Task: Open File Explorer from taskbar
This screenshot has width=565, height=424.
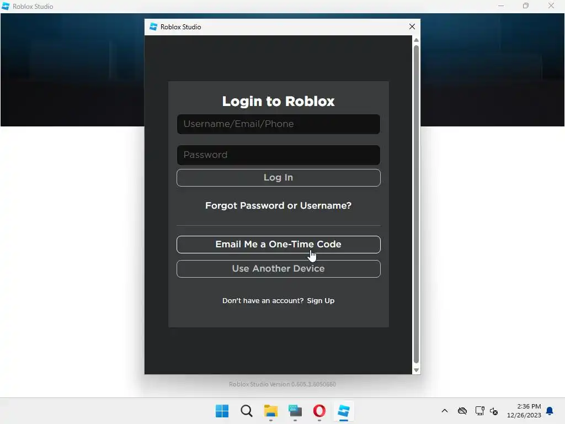Action: pyautogui.click(x=270, y=411)
